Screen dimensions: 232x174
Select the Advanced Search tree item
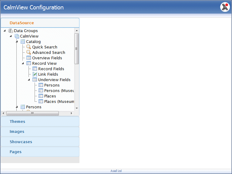coord(49,53)
